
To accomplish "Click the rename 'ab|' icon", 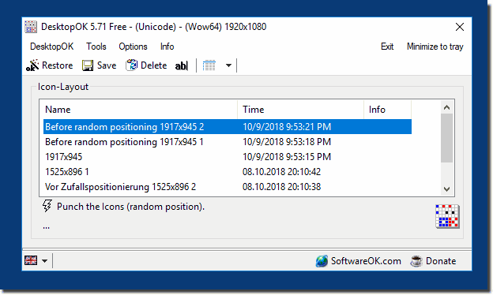I will (x=182, y=65).
